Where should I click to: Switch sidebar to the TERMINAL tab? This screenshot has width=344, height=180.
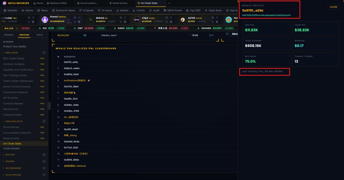click(9, 35)
